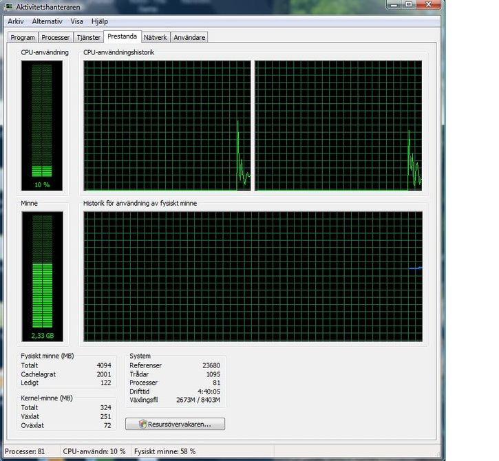The image size is (499, 461).
Task: Open the Arkiv menu
Action: (16, 21)
